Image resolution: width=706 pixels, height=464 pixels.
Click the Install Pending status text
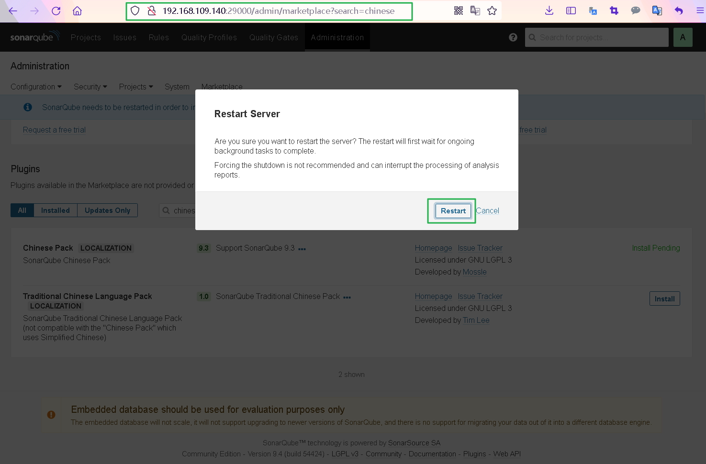[x=656, y=248]
